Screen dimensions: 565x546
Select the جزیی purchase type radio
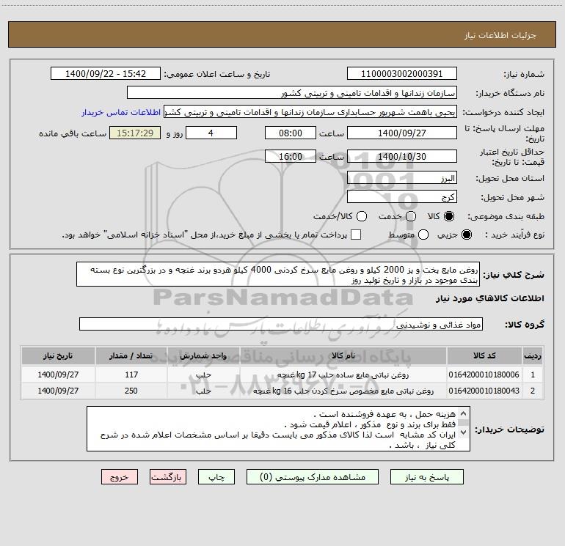466,235
